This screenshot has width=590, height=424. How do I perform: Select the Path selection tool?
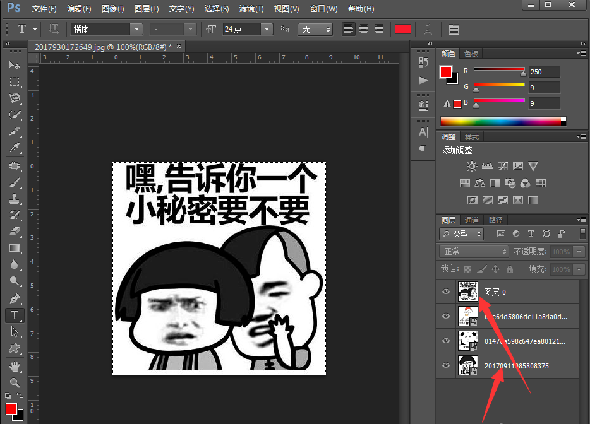[15, 332]
